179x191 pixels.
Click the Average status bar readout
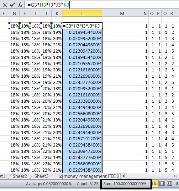click(x=49, y=183)
